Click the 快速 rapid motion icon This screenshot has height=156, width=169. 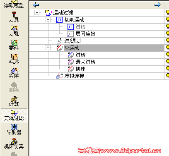71,69
